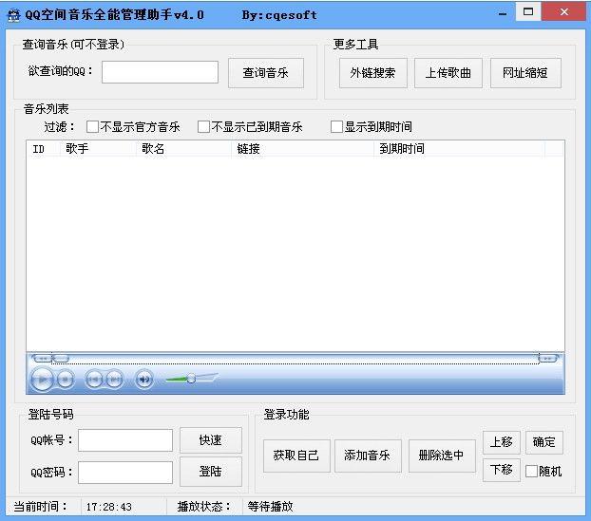Click the 获取自己 button
Screen dimensions: 591x521
(296, 456)
